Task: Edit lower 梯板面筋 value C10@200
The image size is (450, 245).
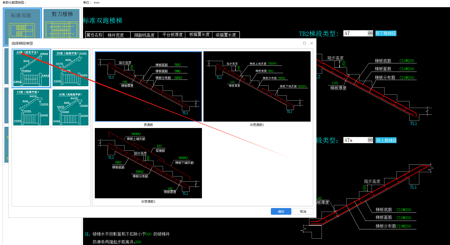Action: 404,218
